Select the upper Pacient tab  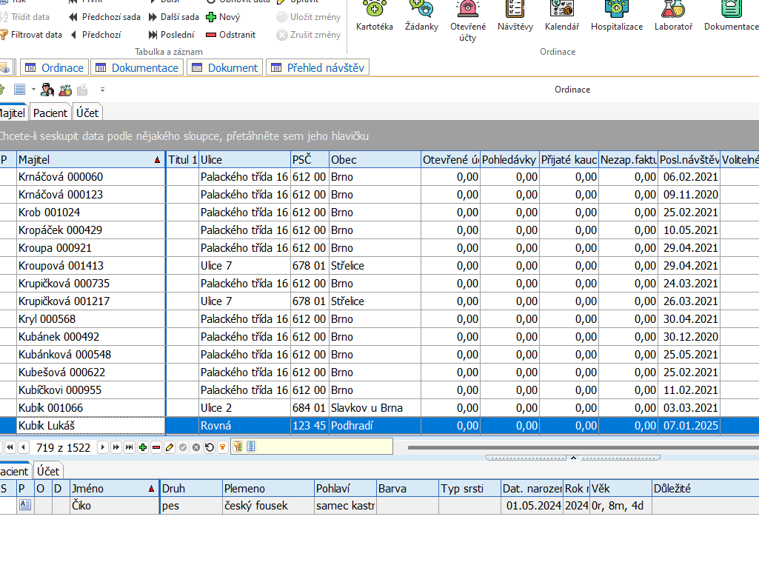tap(50, 113)
